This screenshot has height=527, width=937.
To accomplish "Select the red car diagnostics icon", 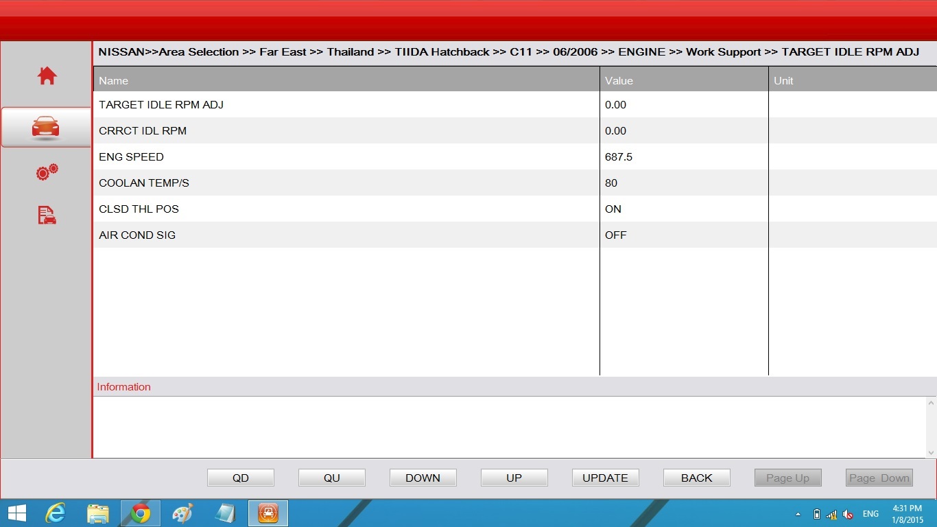I will (46, 127).
